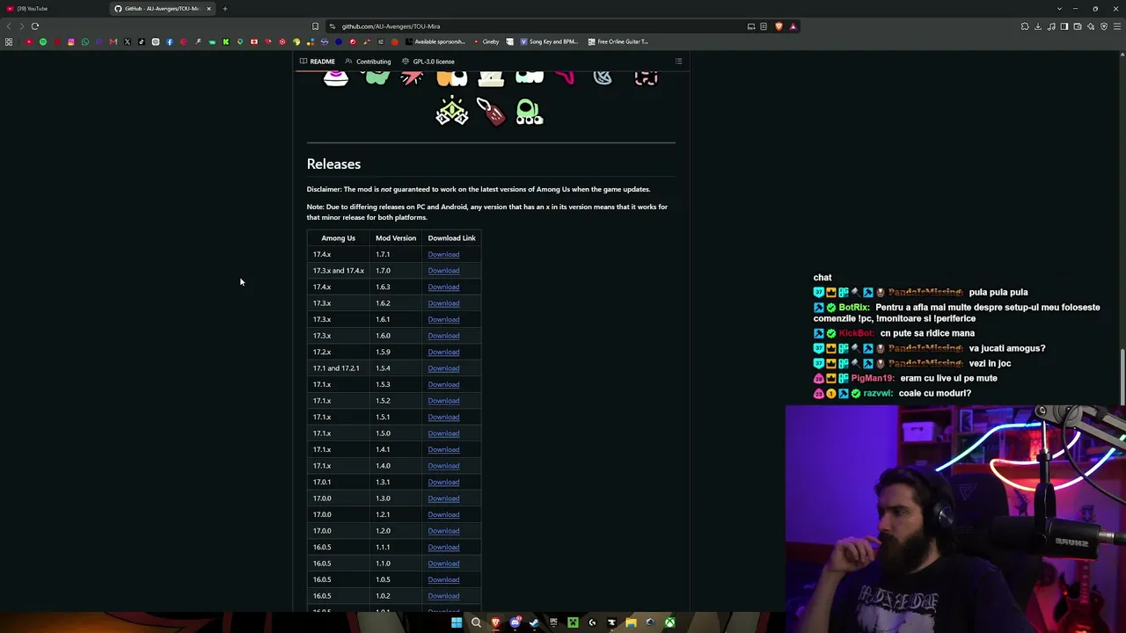Image resolution: width=1126 pixels, height=633 pixels.
Task: Open the Facebook bookmark icon
Action: pos(169,41)
